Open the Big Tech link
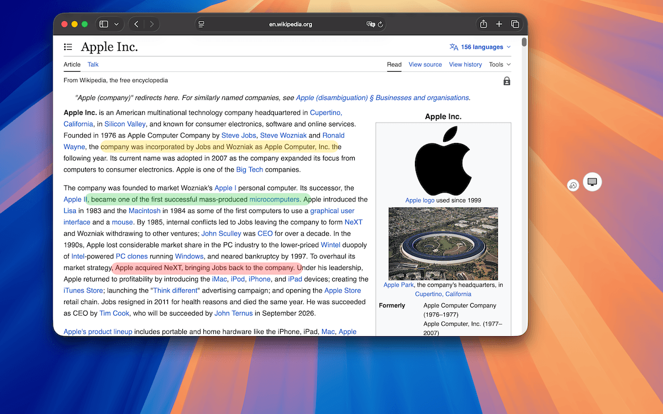Viewport: 663px width, 414px height. [249, 169]
